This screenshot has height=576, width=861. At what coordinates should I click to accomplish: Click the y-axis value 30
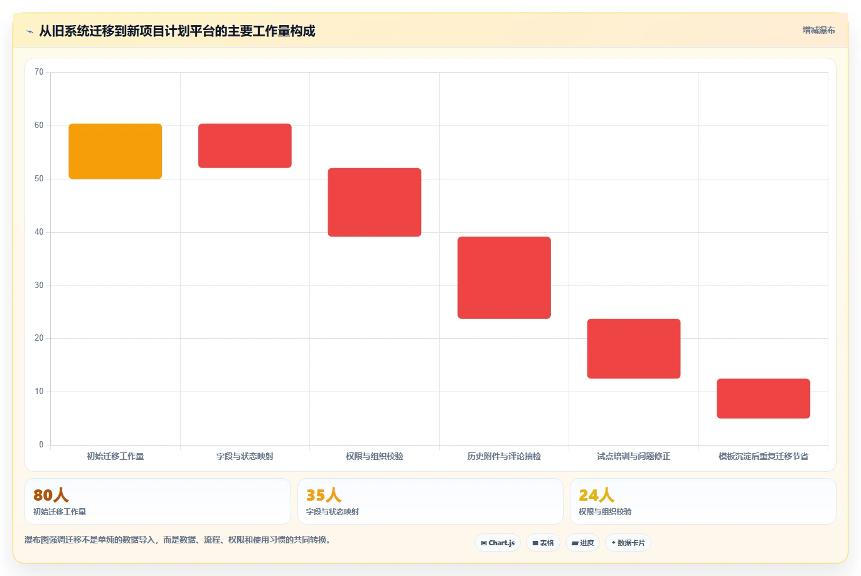(x=39, y=285)
